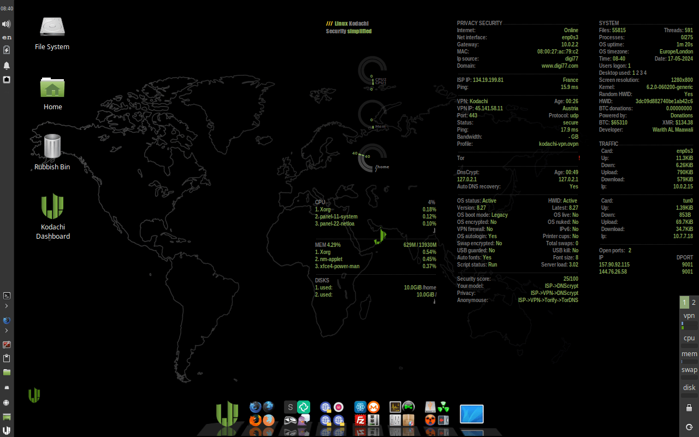
Task: Open the notification bell in left panel
Action: pyautogui.click(x=7, y=66)
